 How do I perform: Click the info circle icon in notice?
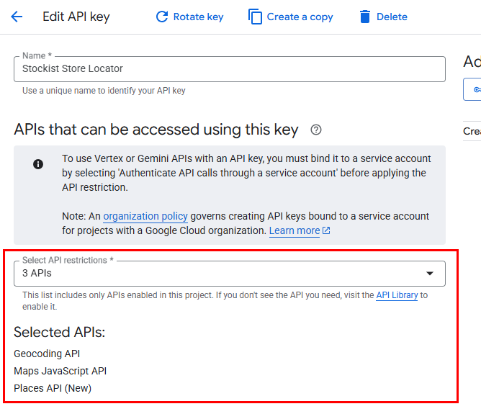pos(38,164)
